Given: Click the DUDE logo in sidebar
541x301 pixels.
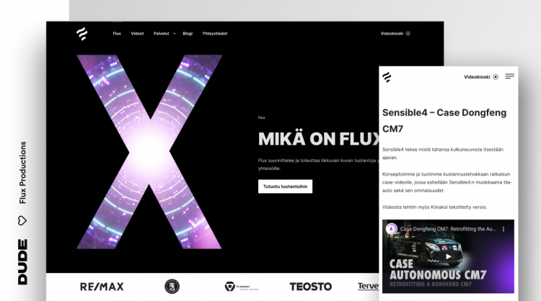Looking at the screenshot, I should (22, 261).
